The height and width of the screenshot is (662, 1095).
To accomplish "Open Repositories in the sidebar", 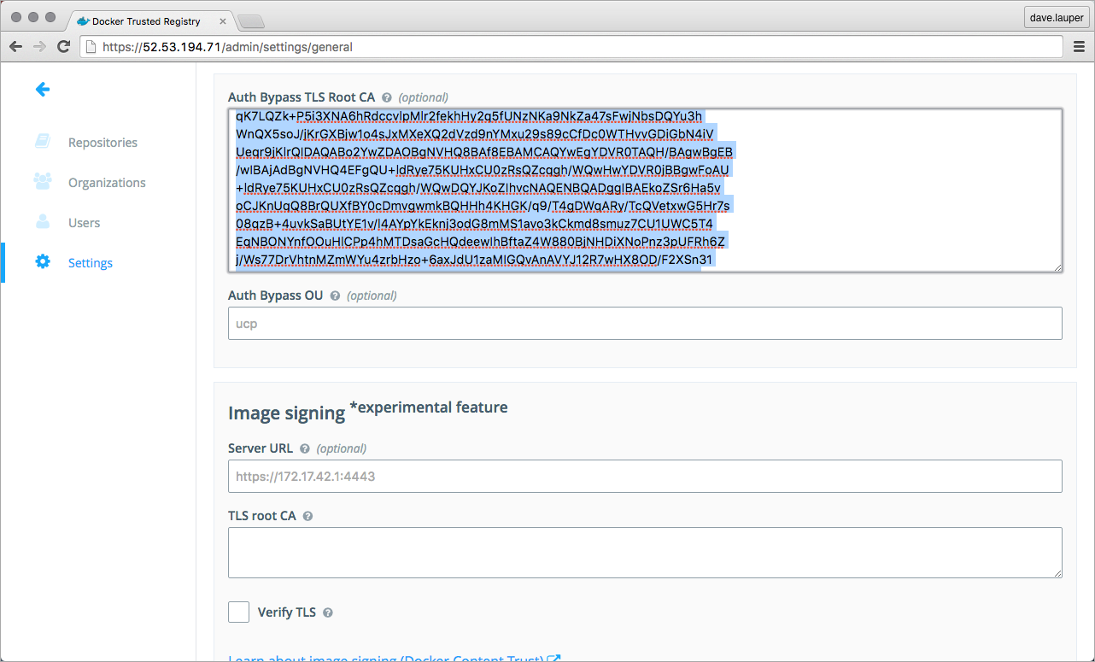I will tap(102, 143).
